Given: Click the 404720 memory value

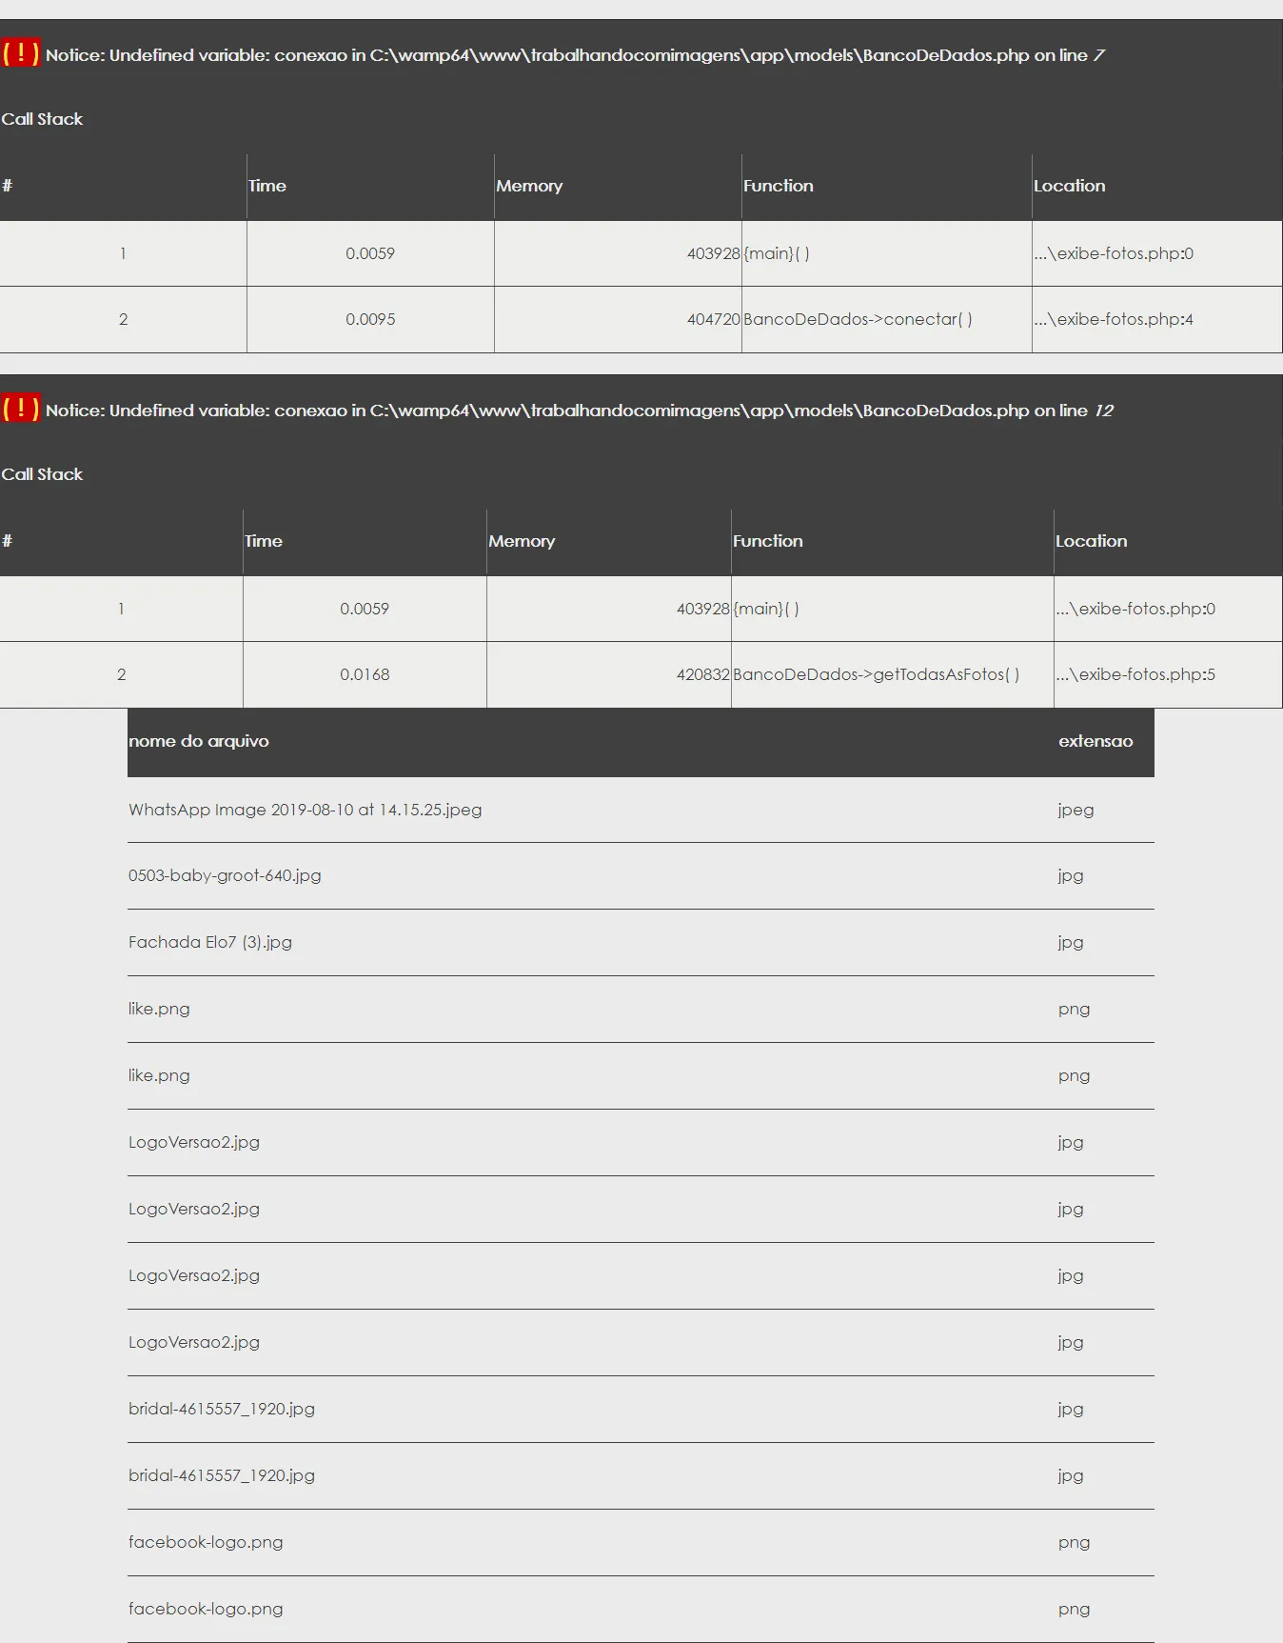Looking at the screenshot, I should pyautogui.click(x=713, y=319).
